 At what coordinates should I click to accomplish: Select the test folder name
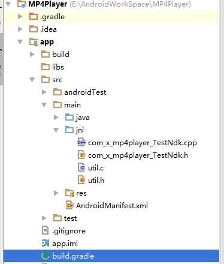tap(70, 218)
